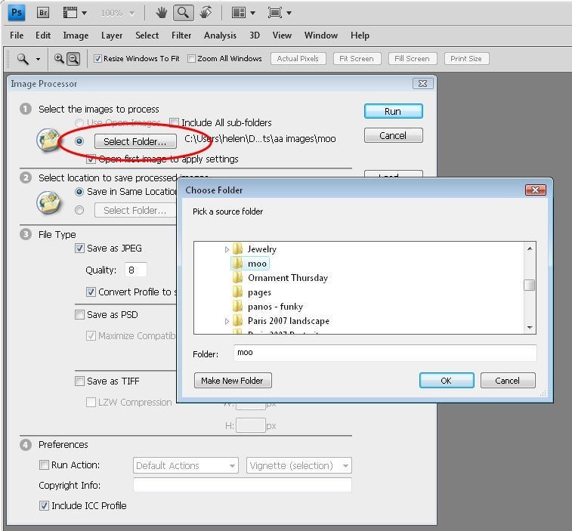
Task: Enable Zoom All Windows checkbox
Action: [191, 58]
